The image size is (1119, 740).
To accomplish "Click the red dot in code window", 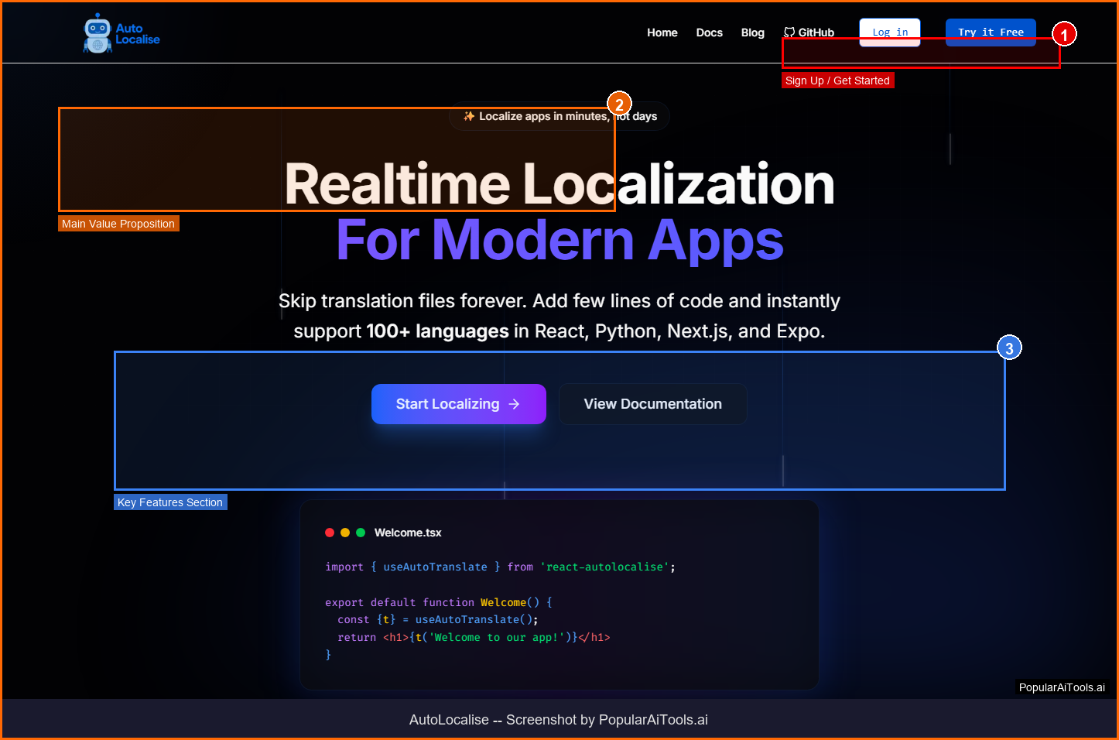I will (330, 533).
